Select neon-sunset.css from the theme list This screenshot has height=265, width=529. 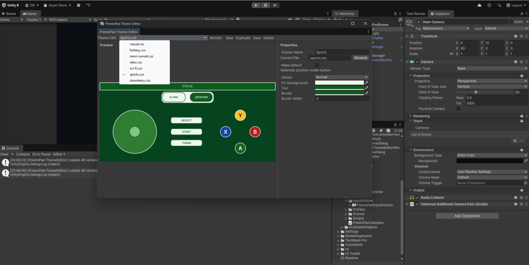142,56
